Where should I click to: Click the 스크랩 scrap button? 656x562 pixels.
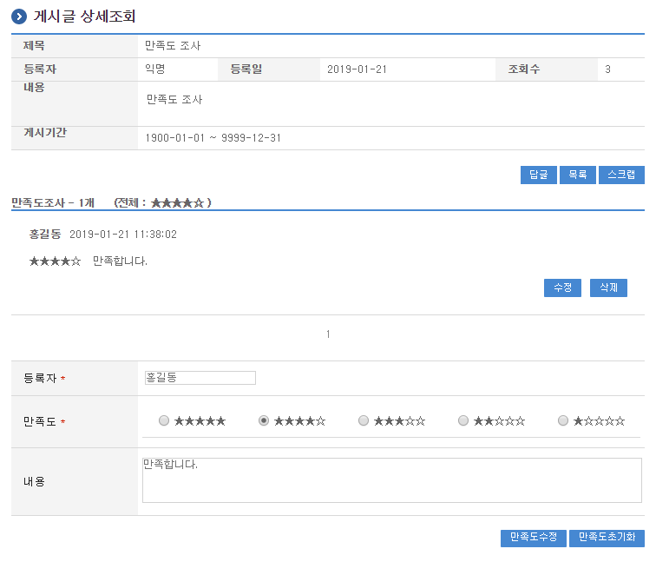[621, 175]
